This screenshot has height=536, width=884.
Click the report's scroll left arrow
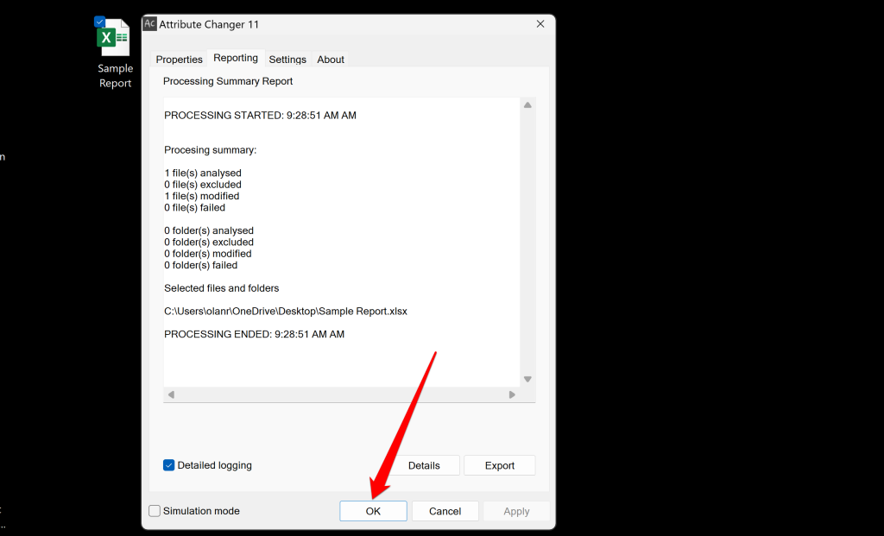171,394
